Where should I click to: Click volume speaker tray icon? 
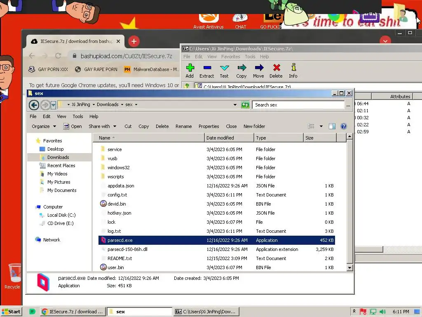382,312
